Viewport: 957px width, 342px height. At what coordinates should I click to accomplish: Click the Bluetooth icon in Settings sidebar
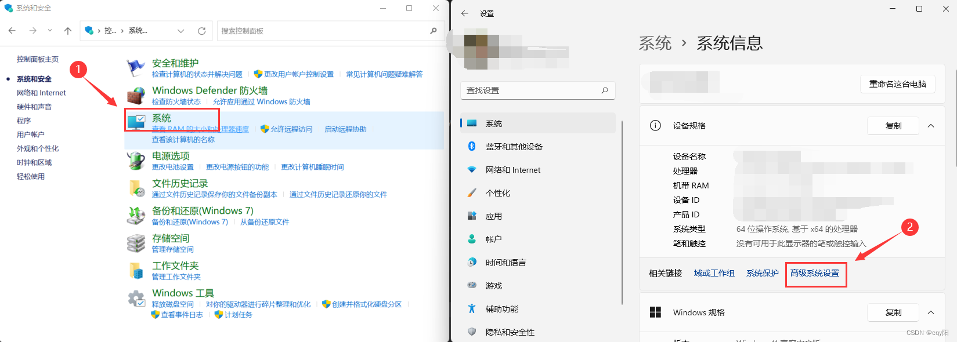pos(472,147)
